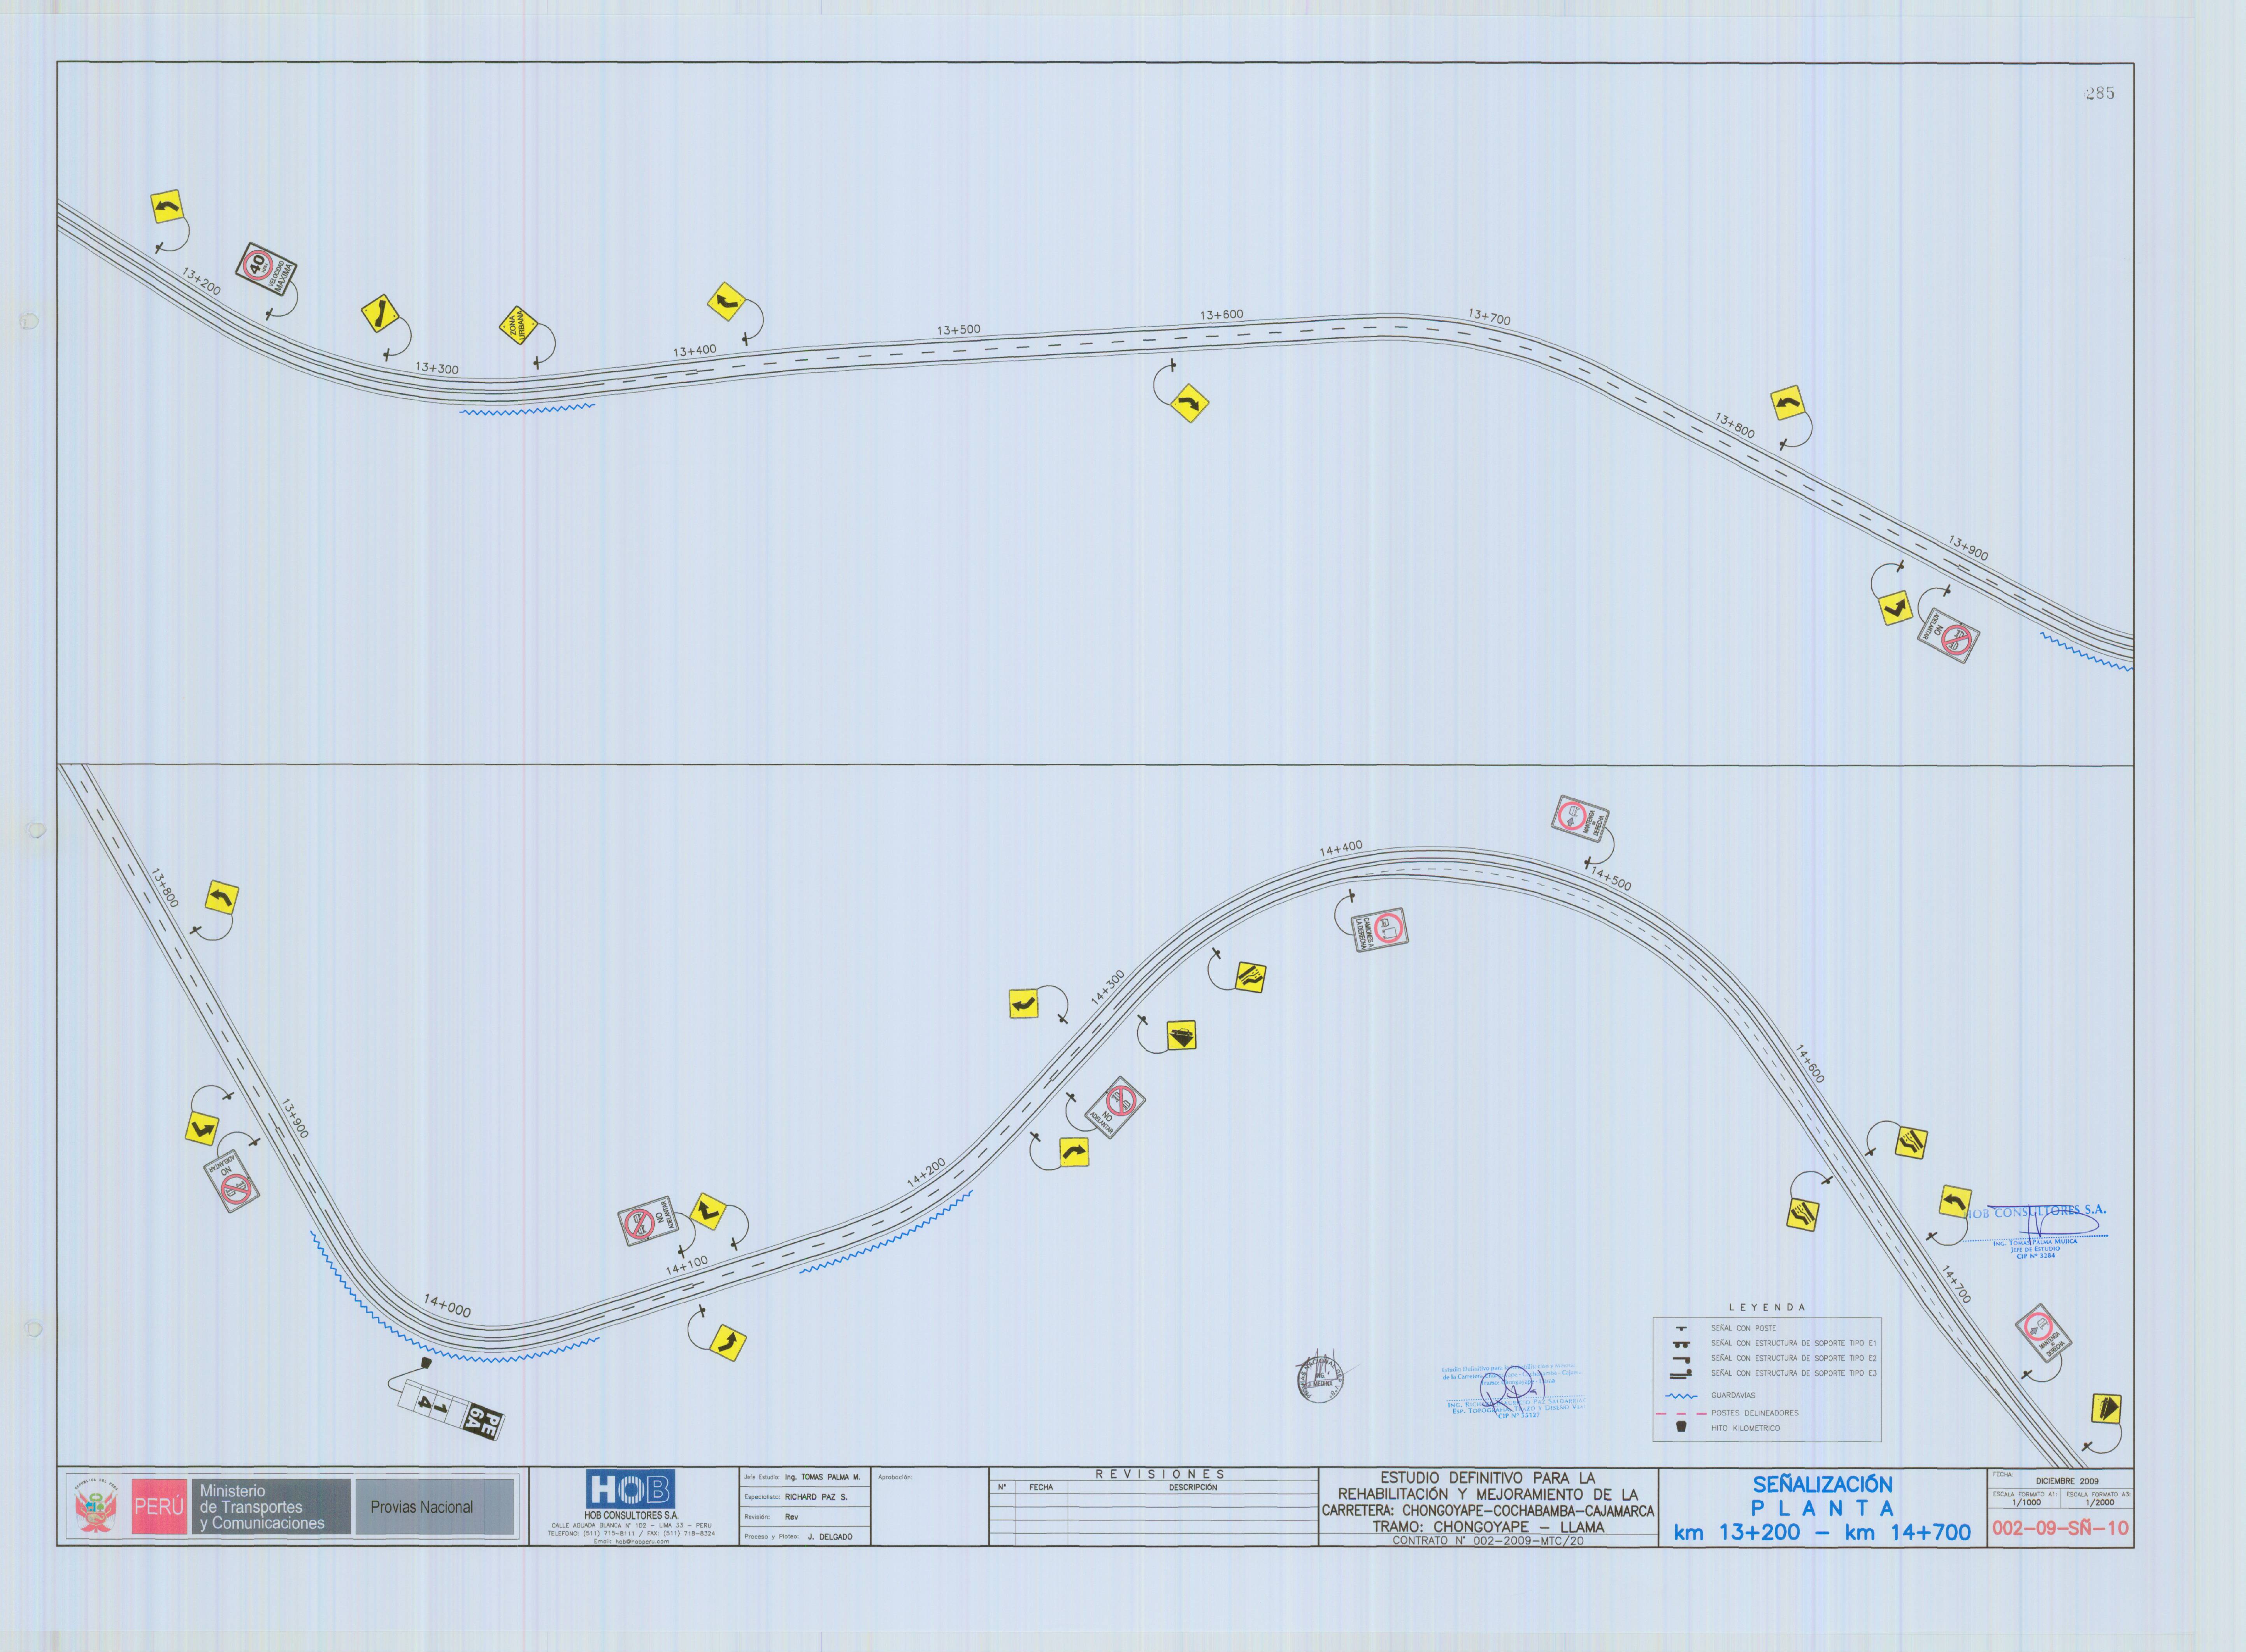Click the round Provias Nacional approval stamp

(1322, 1381)
